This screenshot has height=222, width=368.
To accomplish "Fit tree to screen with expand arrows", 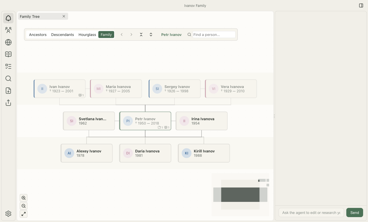I will (x=24, y=214).
